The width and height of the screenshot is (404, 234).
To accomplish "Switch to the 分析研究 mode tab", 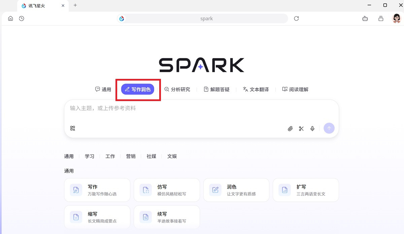I will (177, 89).
